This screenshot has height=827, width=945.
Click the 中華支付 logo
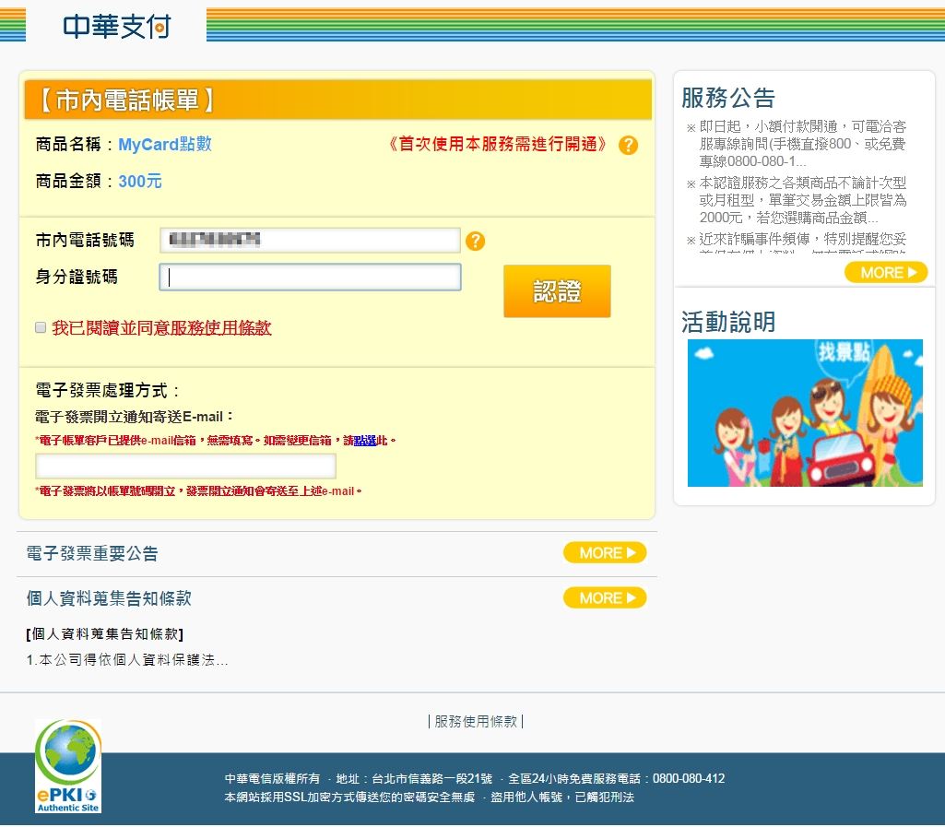(x=117, y=26)
